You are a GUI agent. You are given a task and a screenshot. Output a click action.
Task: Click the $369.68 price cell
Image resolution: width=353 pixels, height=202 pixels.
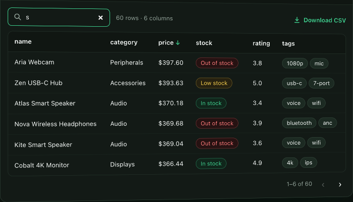(x=171, y=123)
